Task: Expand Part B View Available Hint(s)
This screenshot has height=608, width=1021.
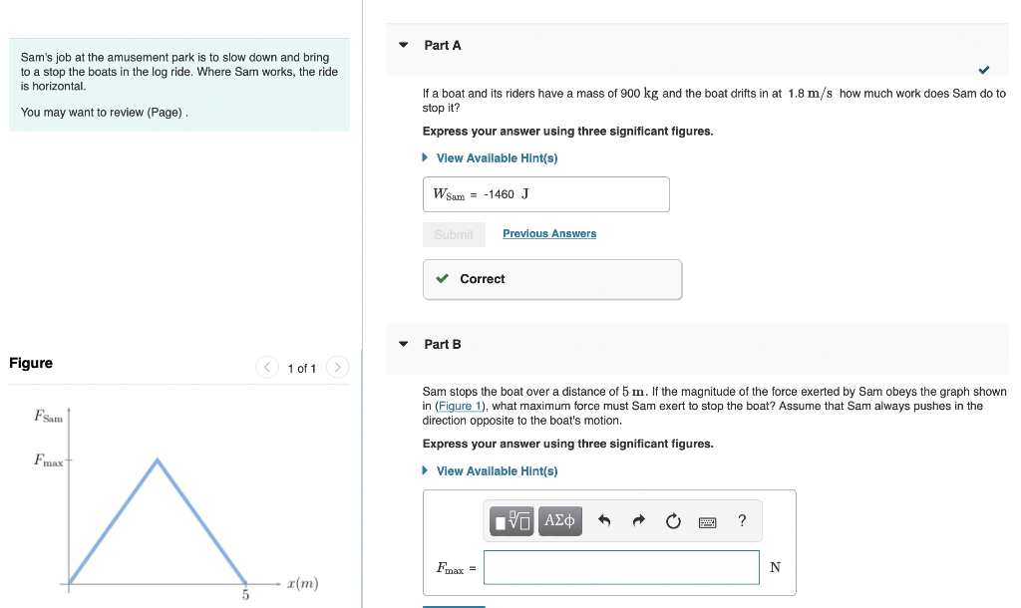Action: coord(497,470)
